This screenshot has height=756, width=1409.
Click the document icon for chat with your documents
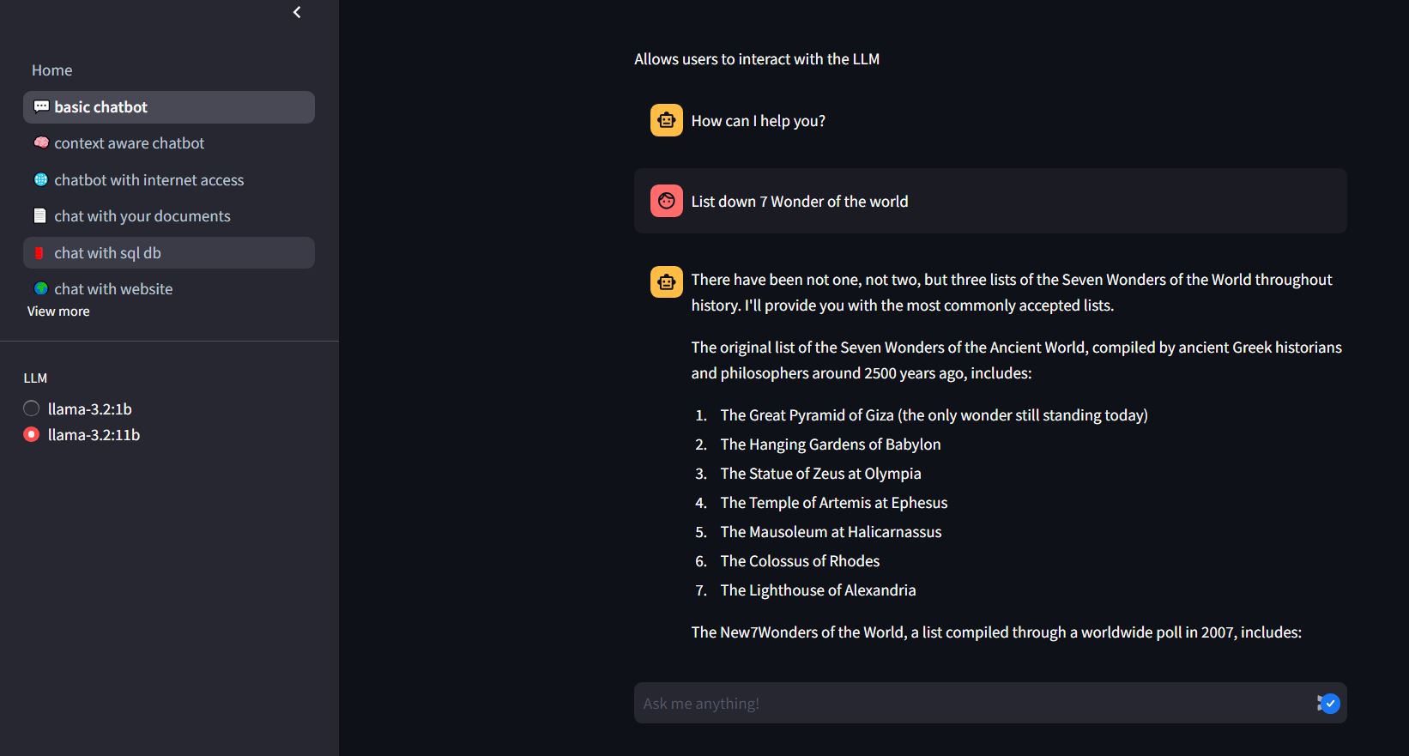coord(39,216)
